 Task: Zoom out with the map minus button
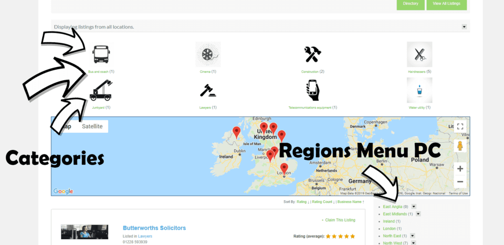(460, 182)
